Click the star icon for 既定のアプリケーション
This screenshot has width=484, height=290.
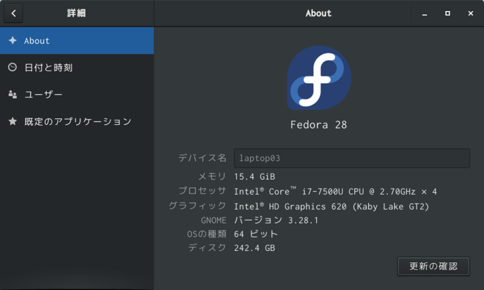tap(13, 121)
